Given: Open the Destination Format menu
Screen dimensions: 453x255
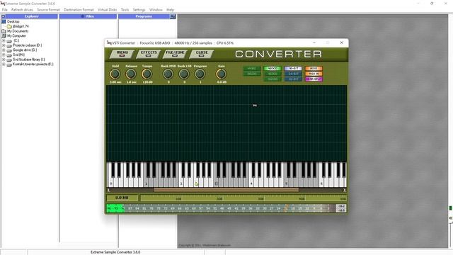Looking at the screenshot, I should click(x=79, y=9).
